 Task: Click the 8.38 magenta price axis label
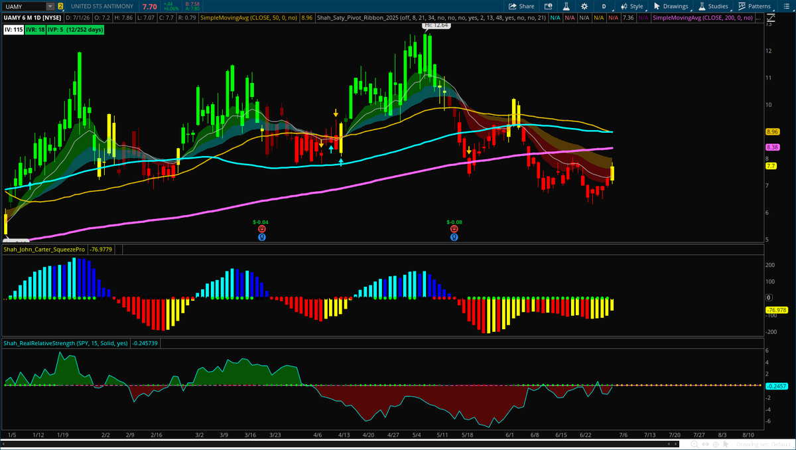click(771, 147)
